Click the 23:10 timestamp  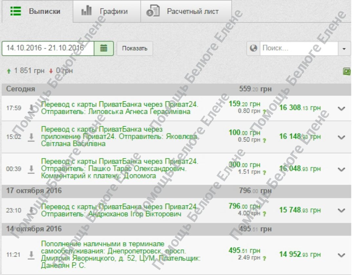tap(13, 210)
